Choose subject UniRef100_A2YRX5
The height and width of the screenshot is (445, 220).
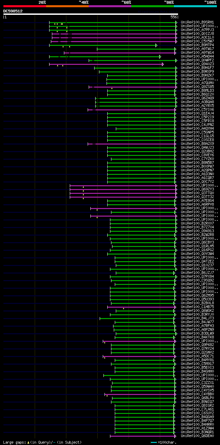(197, 106)
